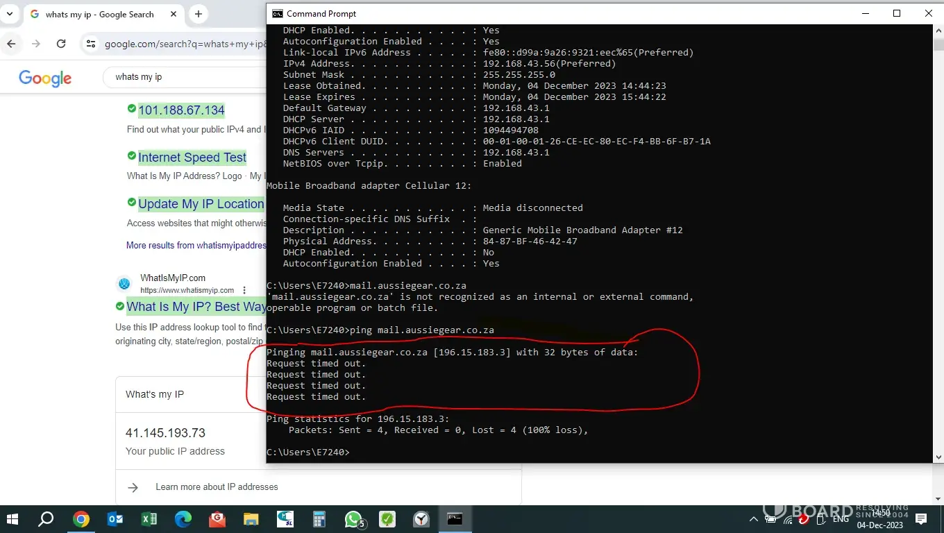
Task: Open Chrome tab search dropdown
Action: click(10, 14)
